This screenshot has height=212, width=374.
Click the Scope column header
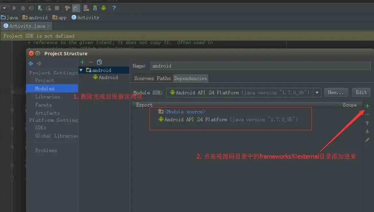[350, 105]
